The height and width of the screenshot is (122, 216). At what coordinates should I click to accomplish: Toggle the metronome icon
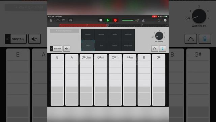143,20
